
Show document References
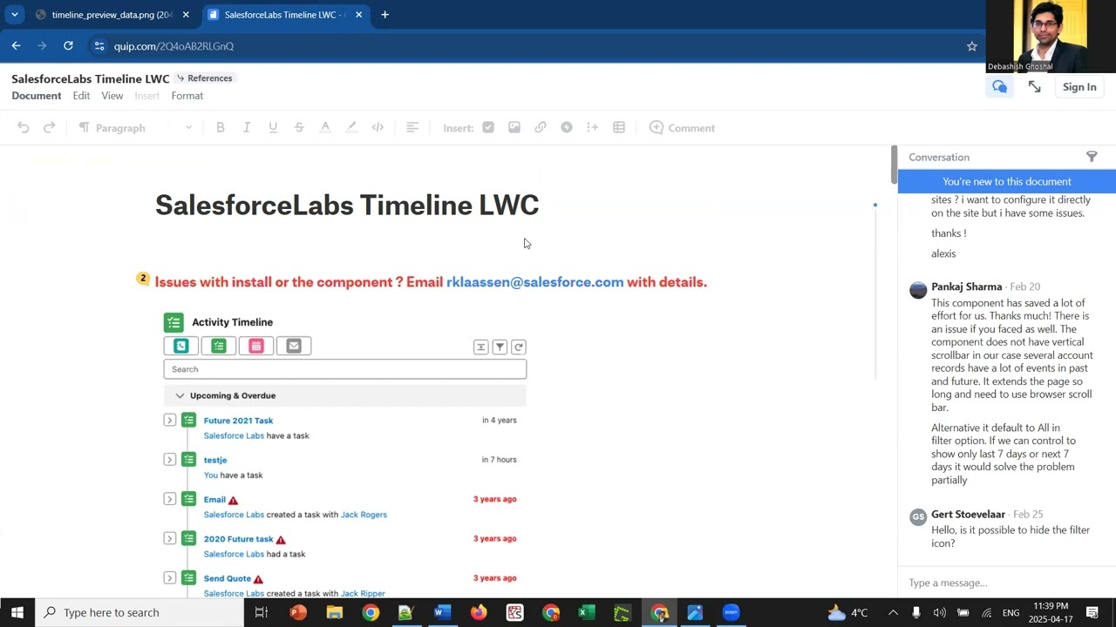(x=205, y=78)
